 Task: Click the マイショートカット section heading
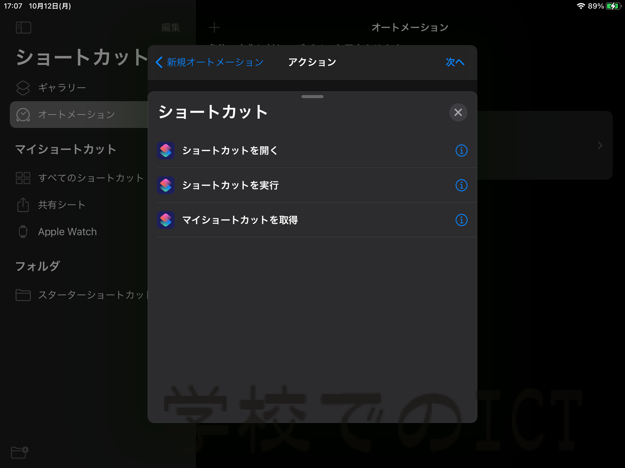tap(66, 149)
